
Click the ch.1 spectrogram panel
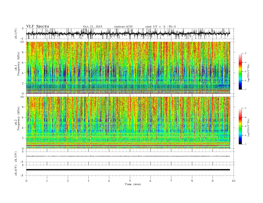(128, 68)
